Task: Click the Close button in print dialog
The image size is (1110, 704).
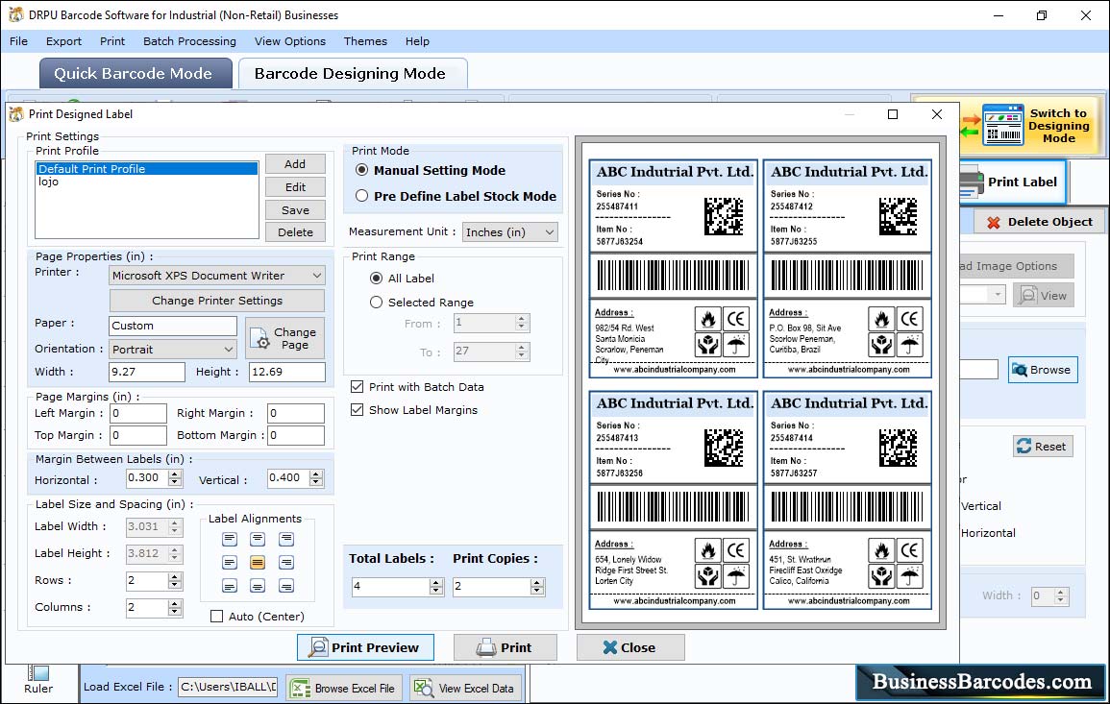Action: coord(630,647)
